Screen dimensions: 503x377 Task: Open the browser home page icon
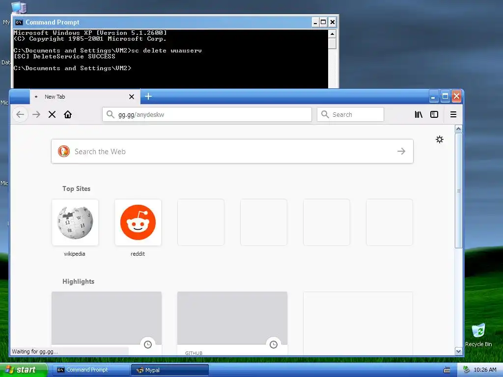point(68,114)
